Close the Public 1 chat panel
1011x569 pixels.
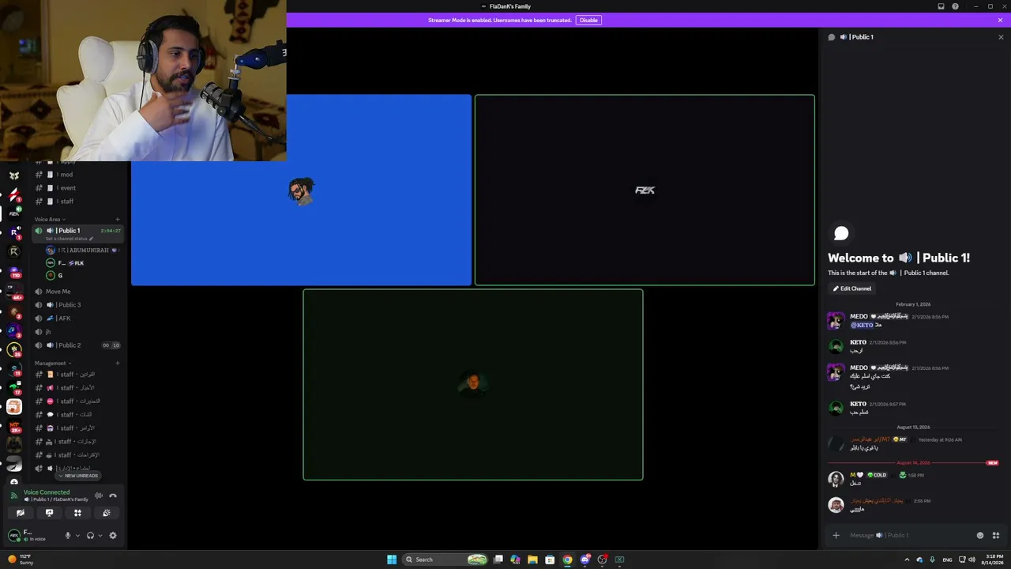1001,37
